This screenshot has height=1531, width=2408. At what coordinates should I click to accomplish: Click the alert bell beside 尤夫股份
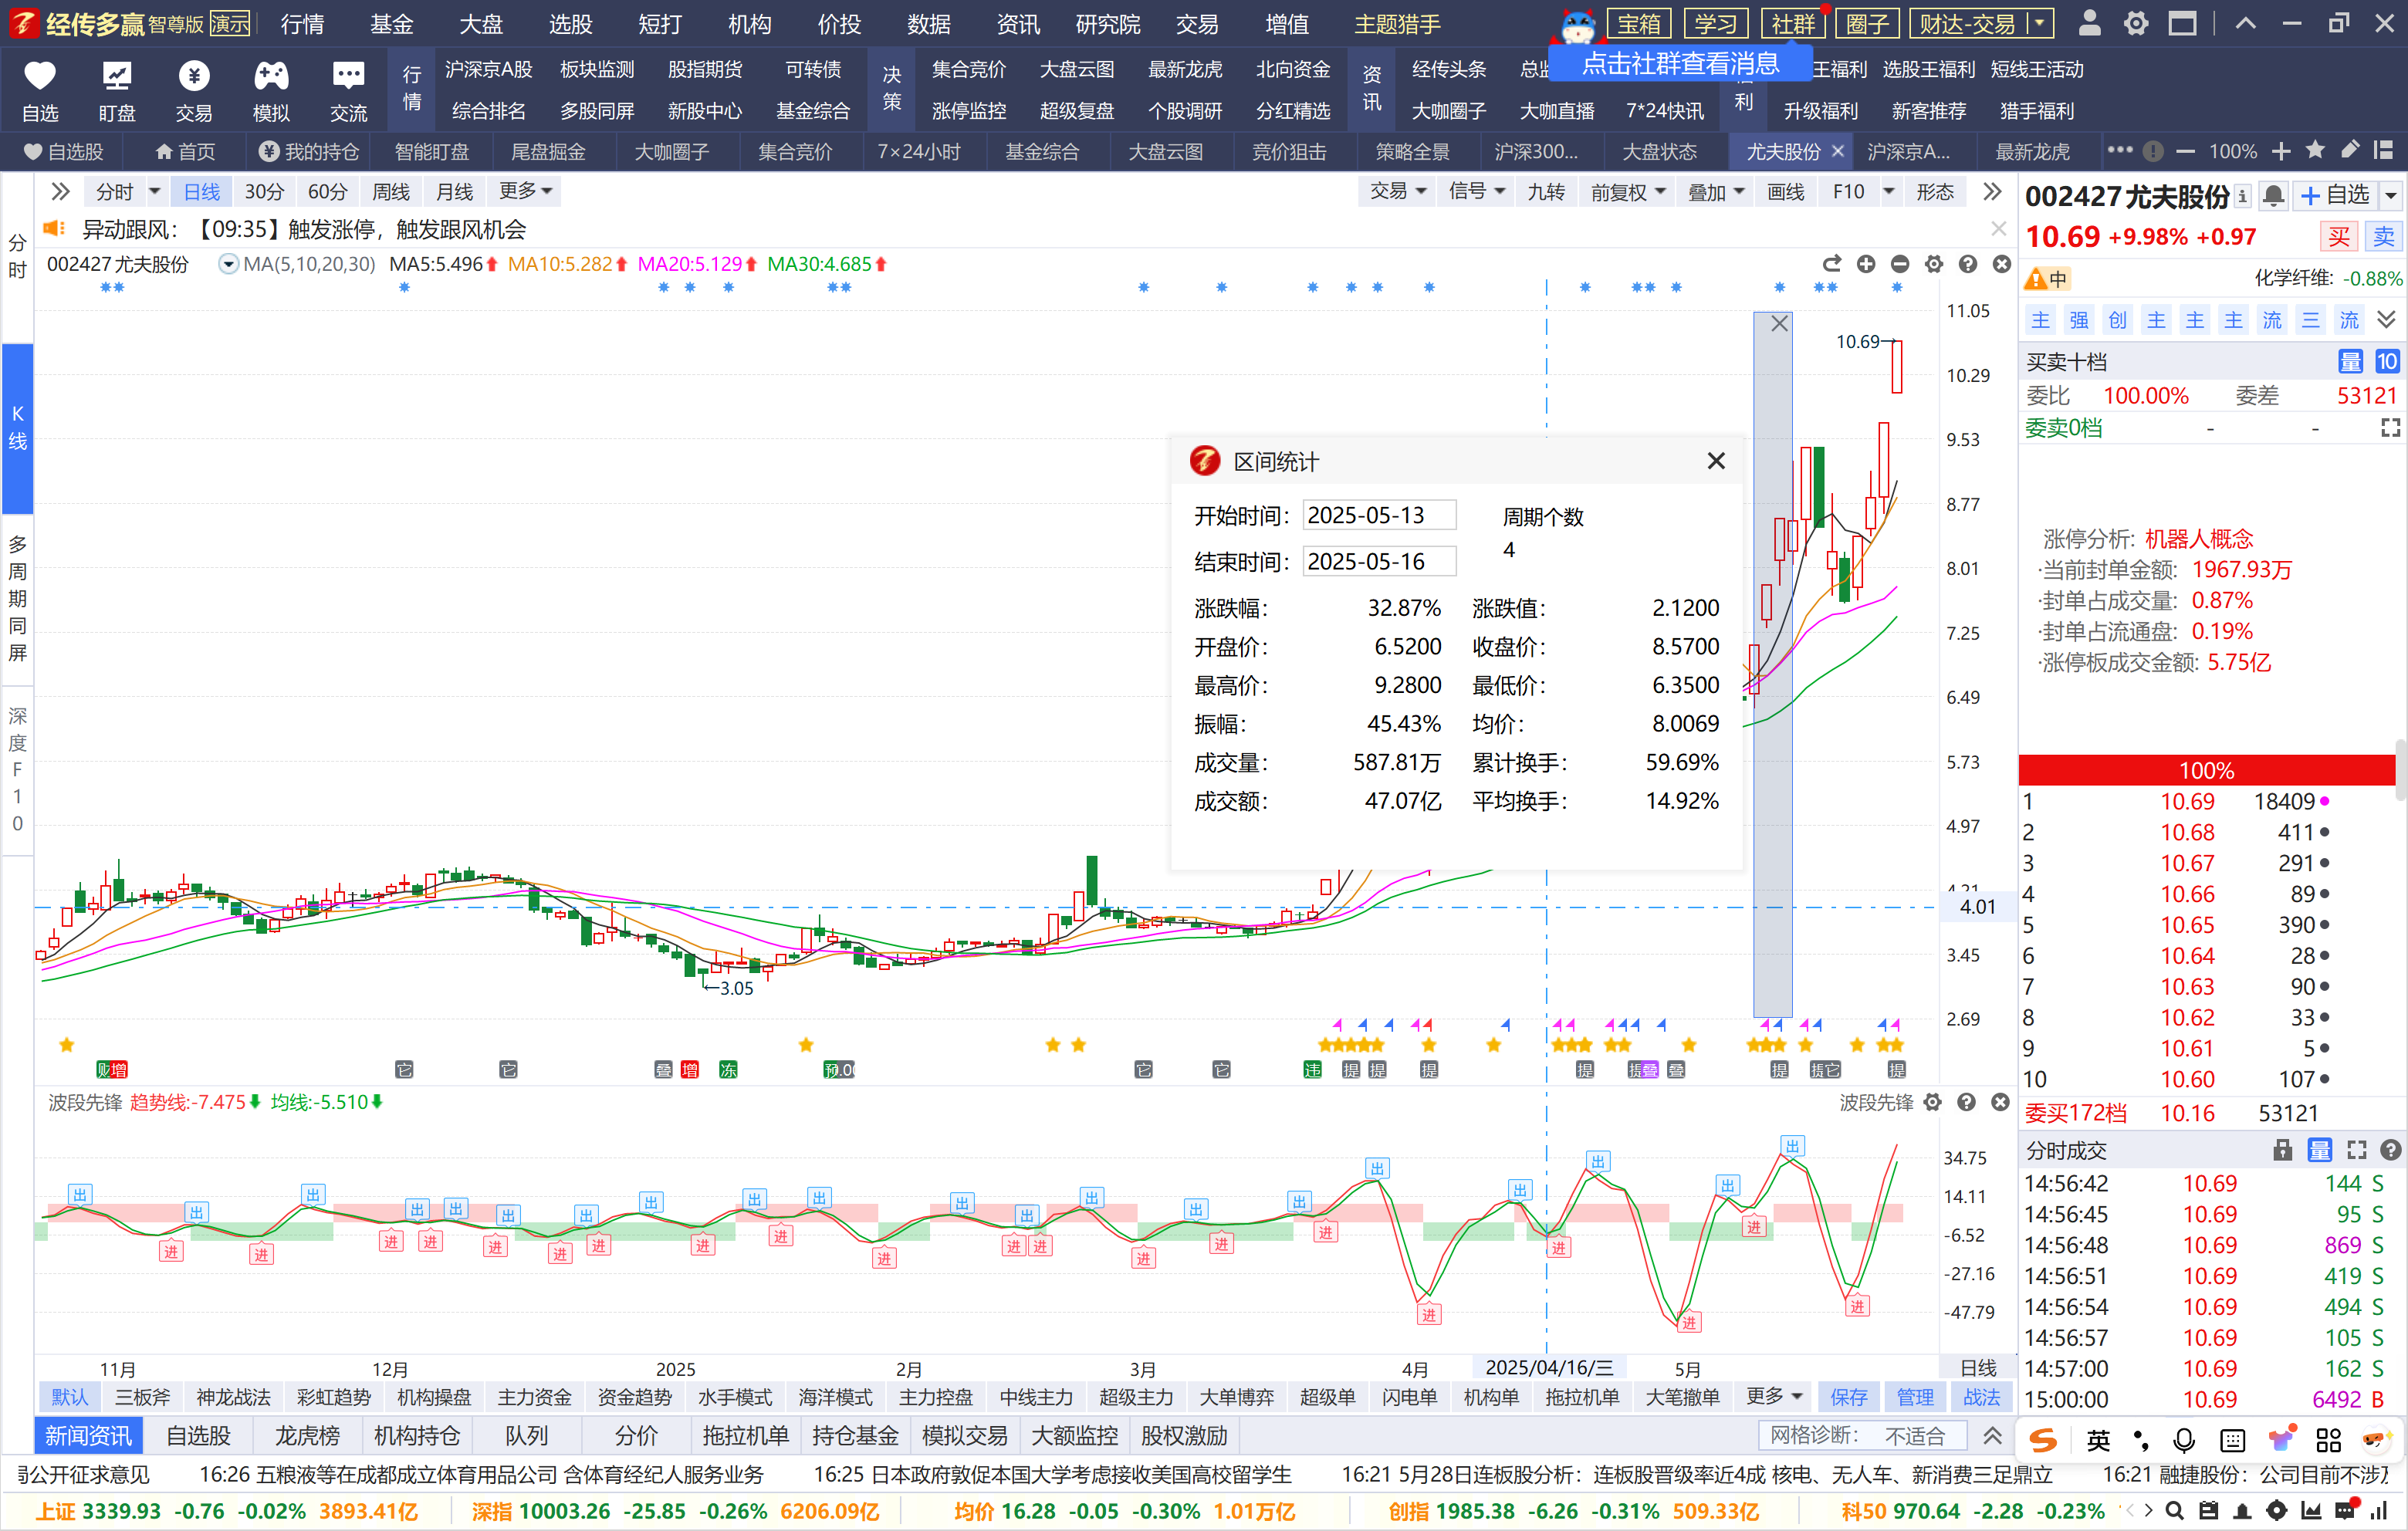pos(2273,195)
